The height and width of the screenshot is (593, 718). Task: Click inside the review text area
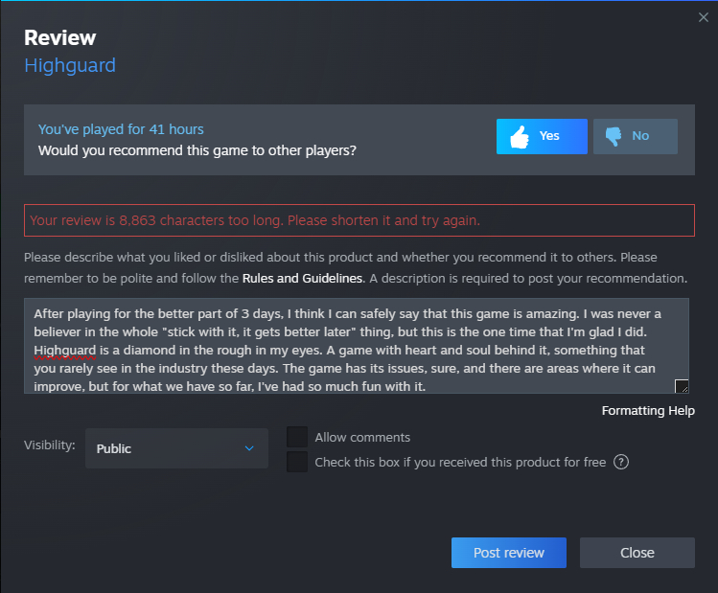pos(355,345)
